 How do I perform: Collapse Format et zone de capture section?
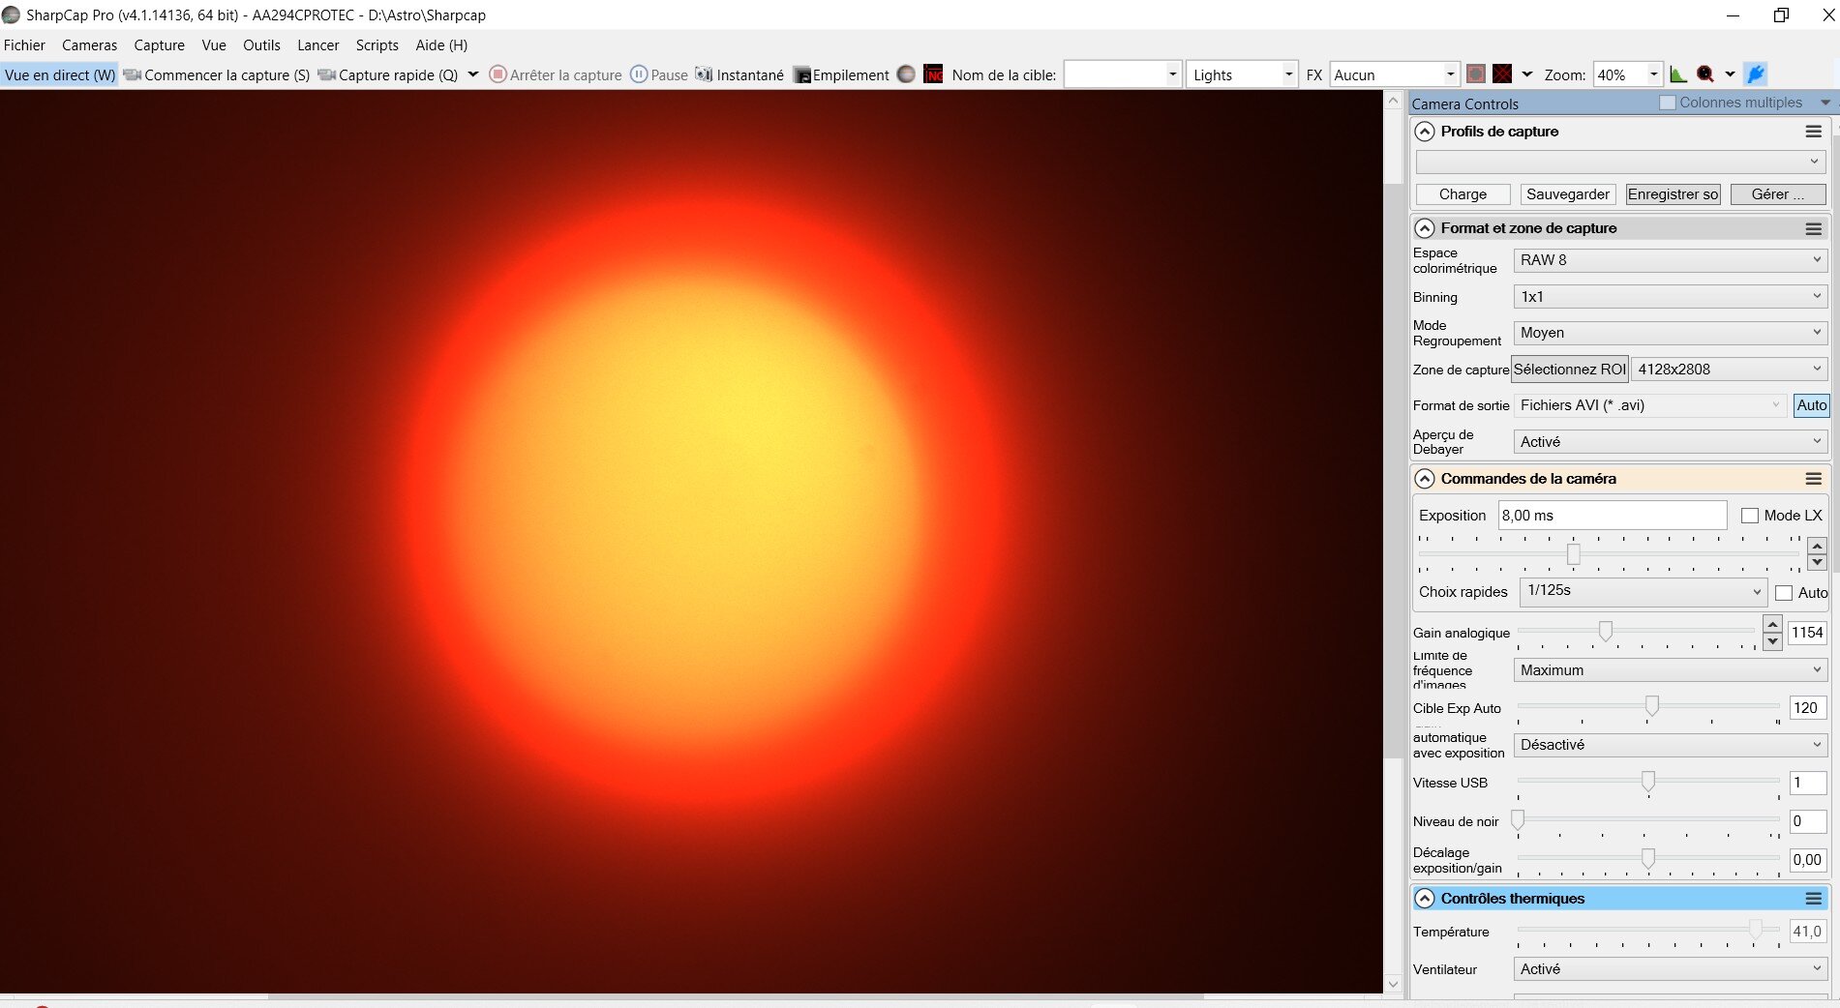coord(1425,228)
